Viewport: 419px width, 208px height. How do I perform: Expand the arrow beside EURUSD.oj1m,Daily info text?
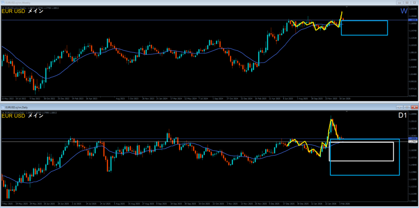coord(3,112)
